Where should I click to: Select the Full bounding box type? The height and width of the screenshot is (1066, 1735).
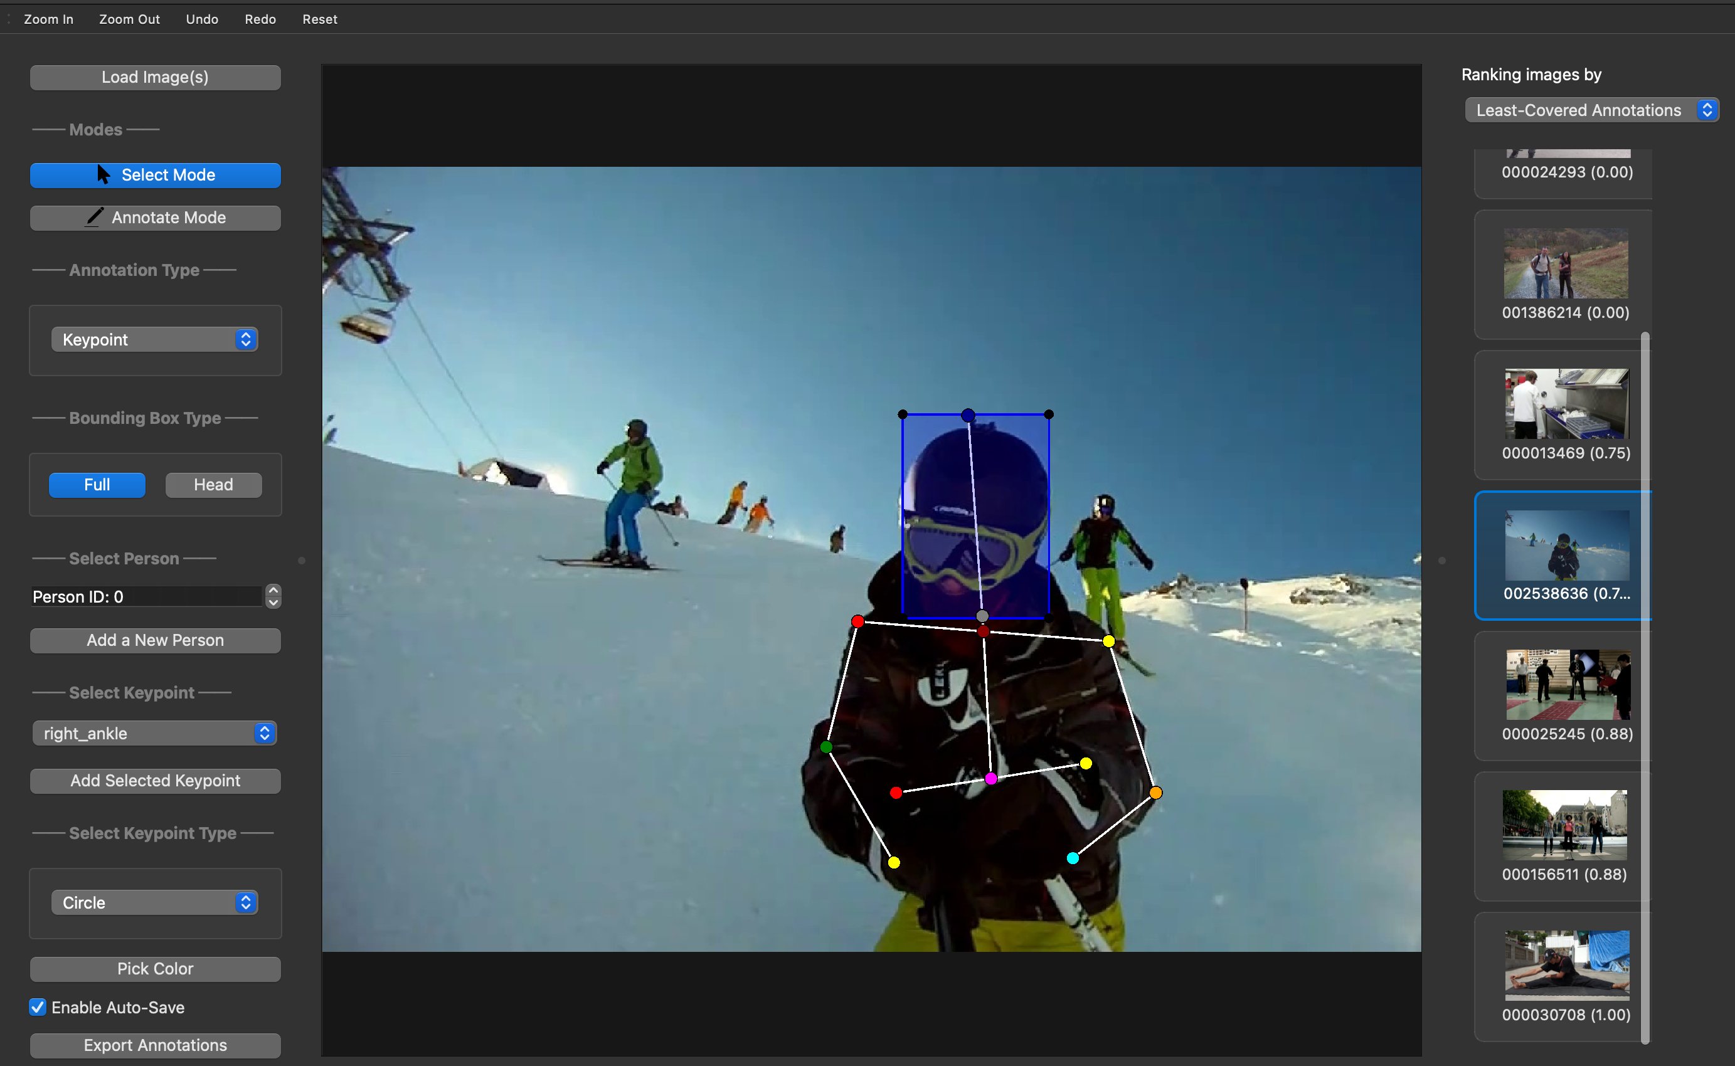click(x=97, y=484)
